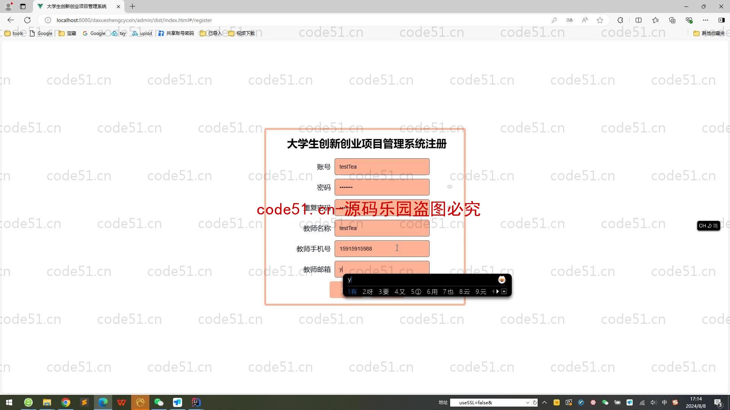The height and width of the screenshot is (410, 730).
Task: Open Navicat from the taskbar
Action: click(140, 402)
